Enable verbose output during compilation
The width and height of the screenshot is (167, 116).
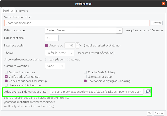(47, 60)
